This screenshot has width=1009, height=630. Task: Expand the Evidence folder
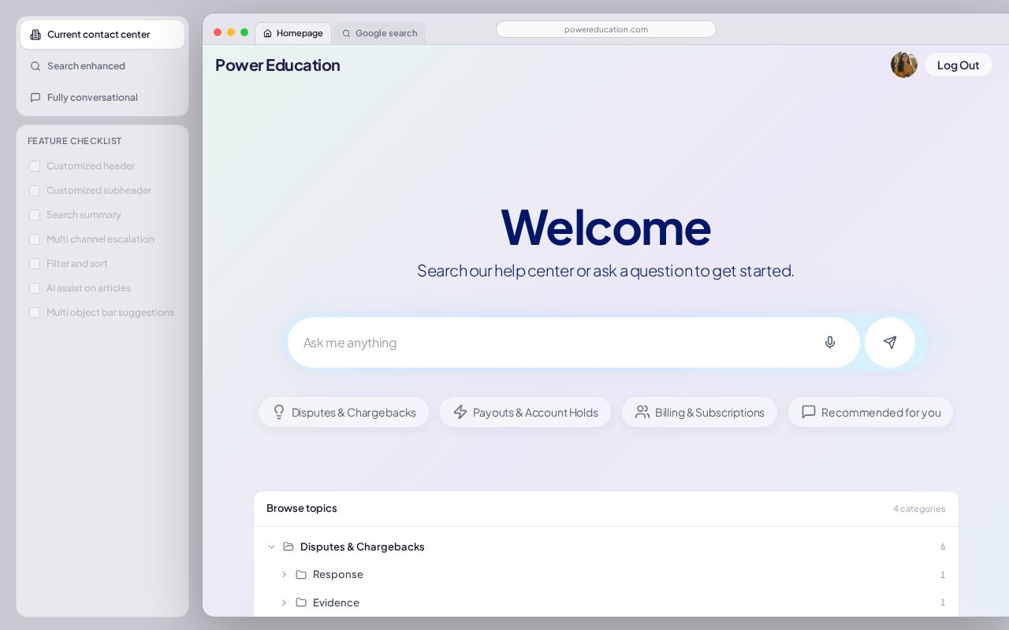click(x=285, y=602)
